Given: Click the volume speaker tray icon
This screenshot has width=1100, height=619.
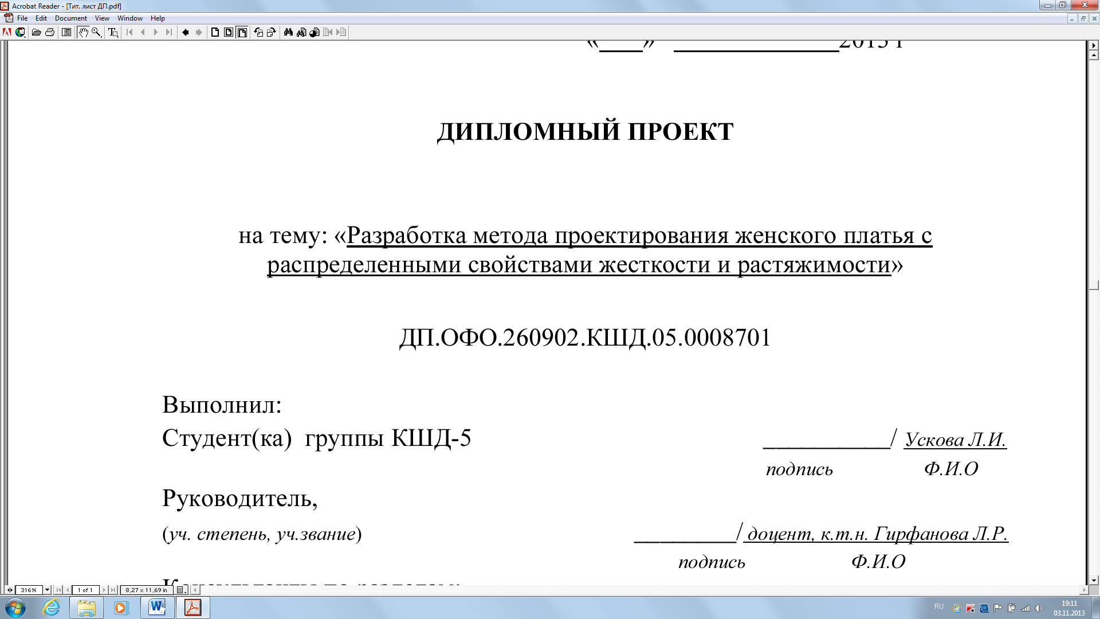Looking at the screenshot, I should 1039,608.
